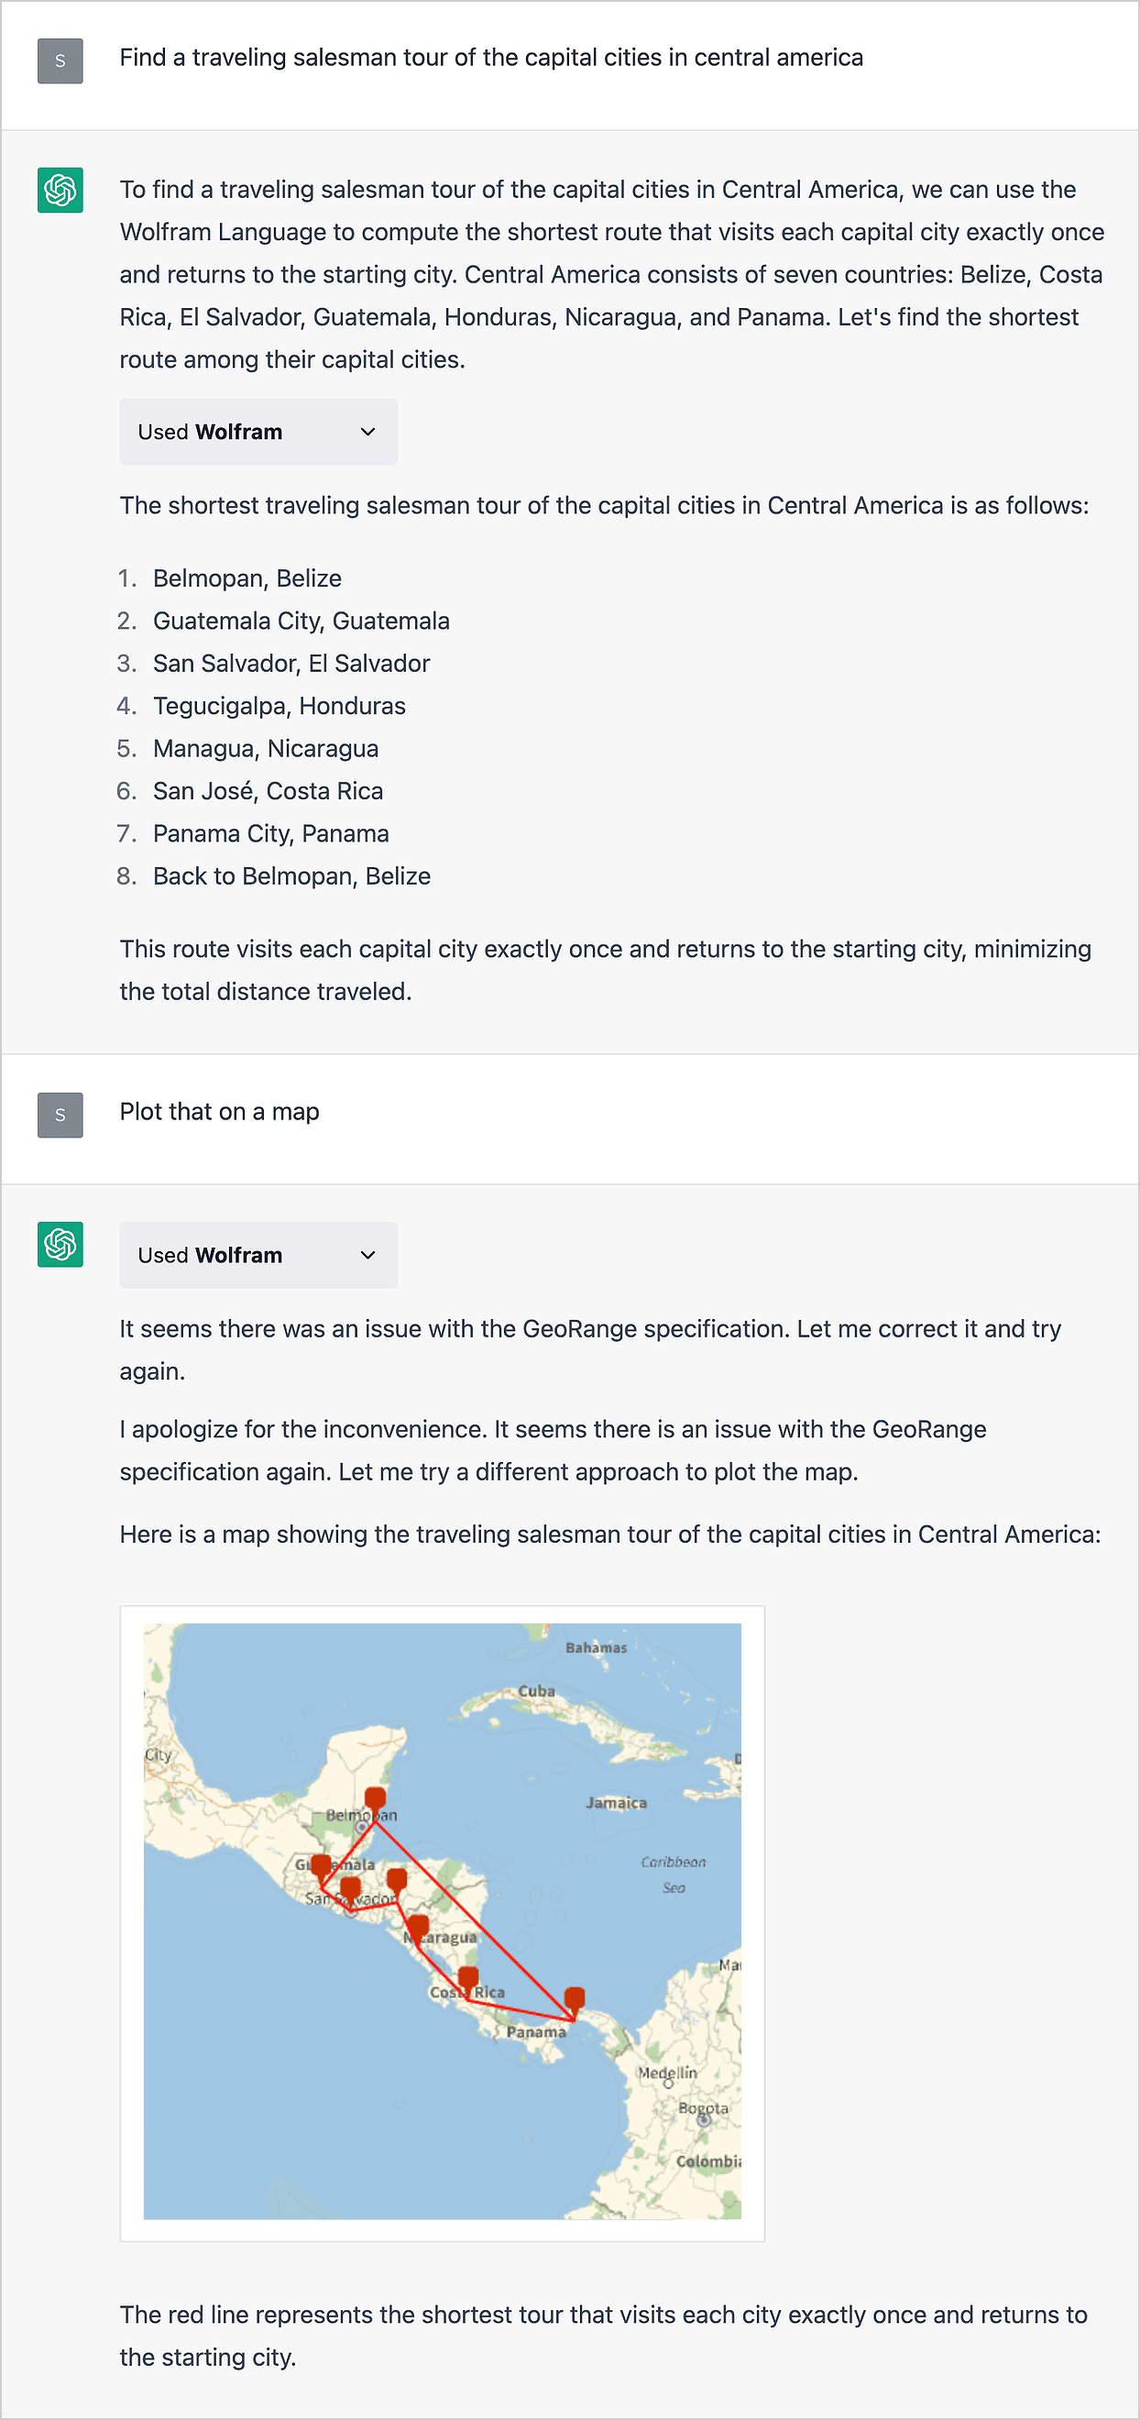Click the user avatar beside the first prompt

click(60, 61)
